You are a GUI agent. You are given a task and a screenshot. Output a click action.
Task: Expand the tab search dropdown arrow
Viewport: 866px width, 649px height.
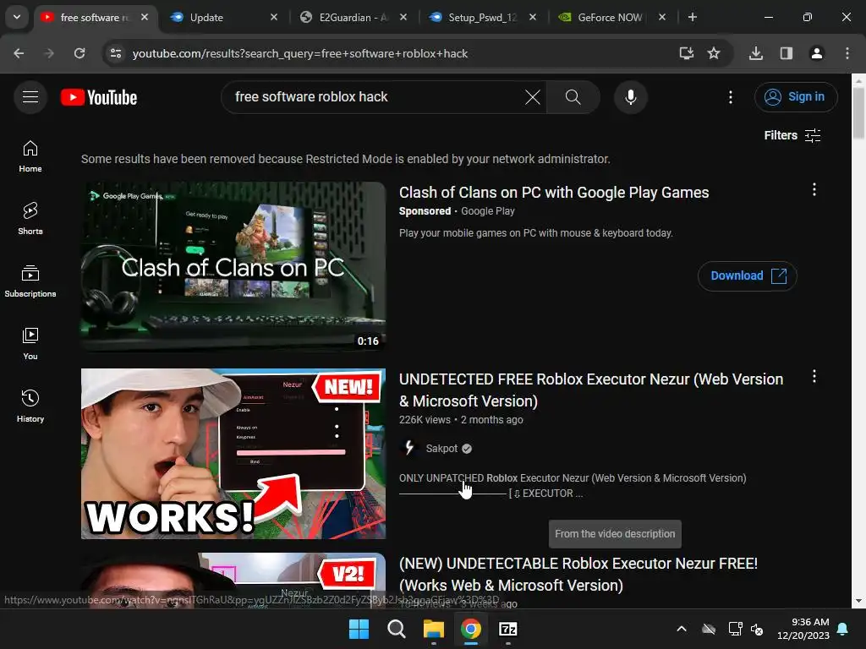[x=17, y=17]
